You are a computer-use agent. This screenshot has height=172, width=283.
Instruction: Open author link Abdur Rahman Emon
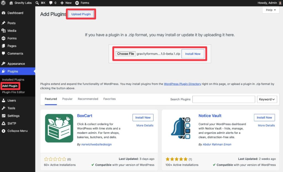217,144
